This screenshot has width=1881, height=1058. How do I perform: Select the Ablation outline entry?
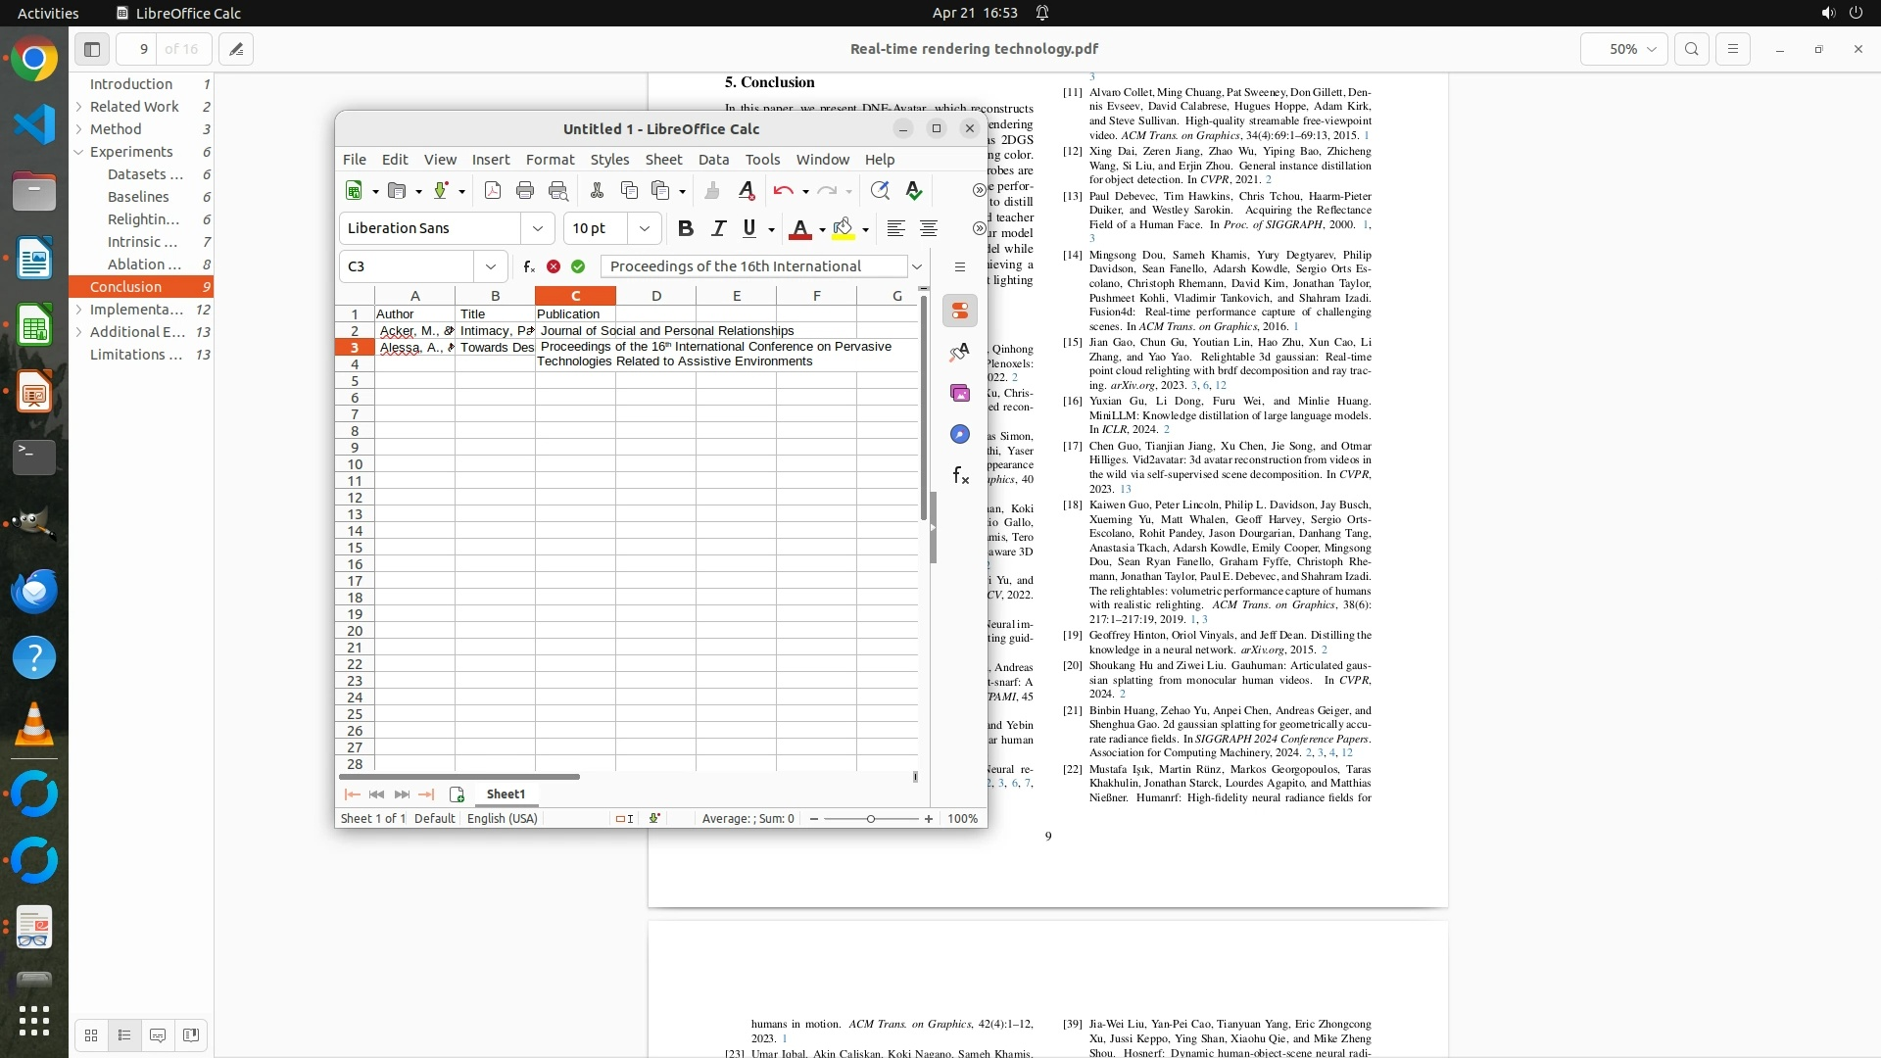144,264
